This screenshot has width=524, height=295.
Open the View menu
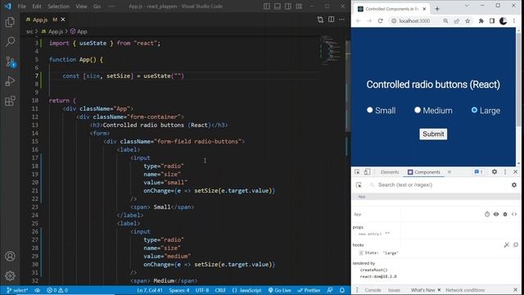(81, 7)
